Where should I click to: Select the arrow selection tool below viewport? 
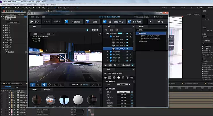(39, 84)
